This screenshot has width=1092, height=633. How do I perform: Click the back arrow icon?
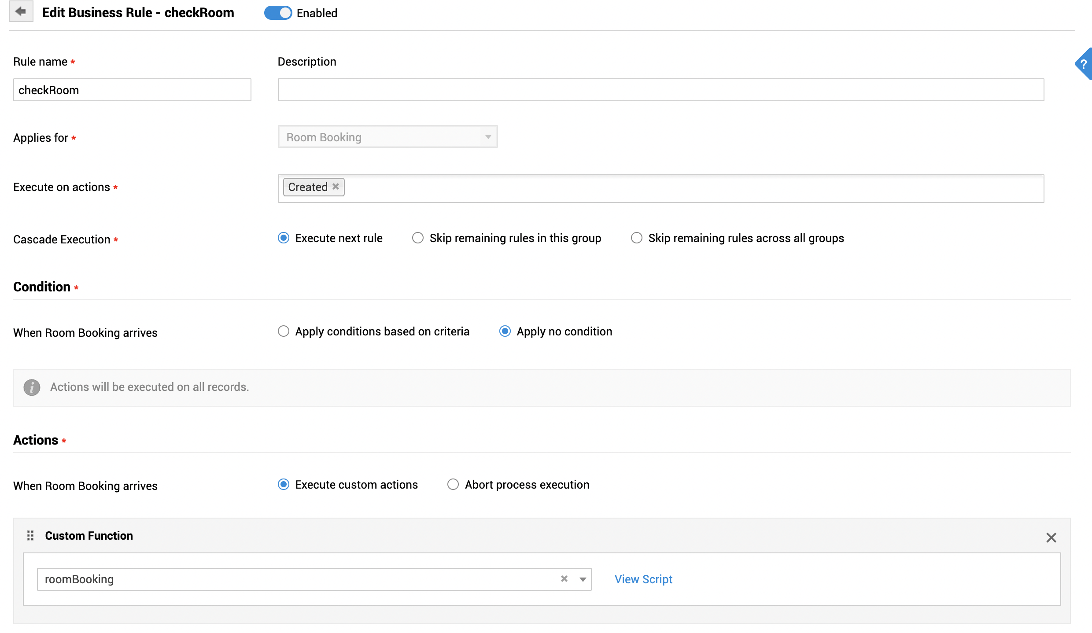pyautogui.click(x=21, y=12)
